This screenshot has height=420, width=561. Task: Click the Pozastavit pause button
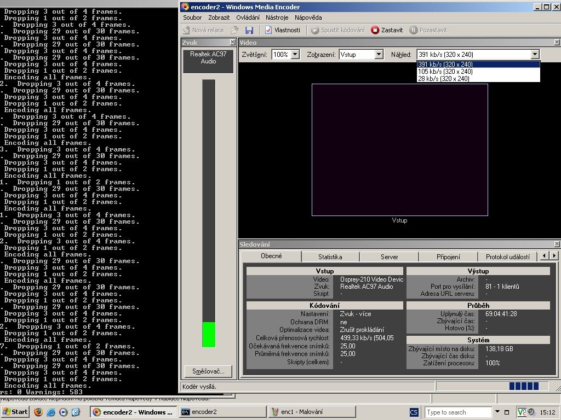(428, 31)
